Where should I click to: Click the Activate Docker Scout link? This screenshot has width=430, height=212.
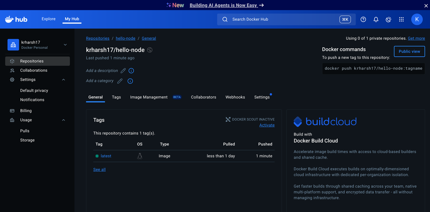click(267, 125)
